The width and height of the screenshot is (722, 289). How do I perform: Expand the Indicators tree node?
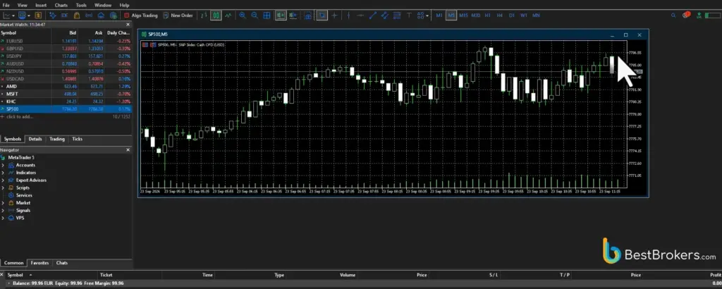point(3,173)
